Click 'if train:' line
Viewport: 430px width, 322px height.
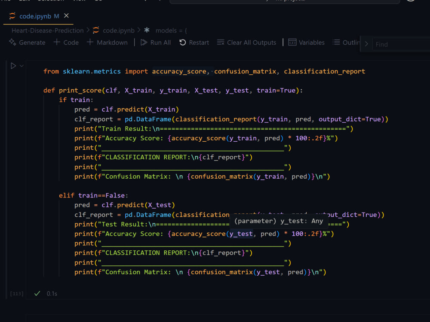coord(76,100)
